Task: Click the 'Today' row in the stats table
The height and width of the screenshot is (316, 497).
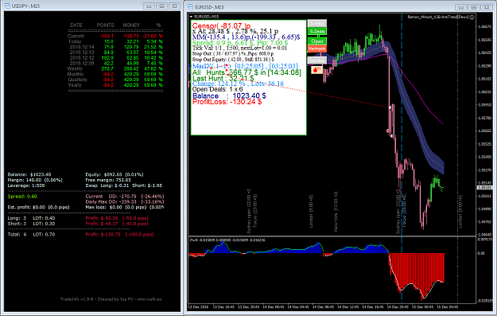Action: [115, 41]
